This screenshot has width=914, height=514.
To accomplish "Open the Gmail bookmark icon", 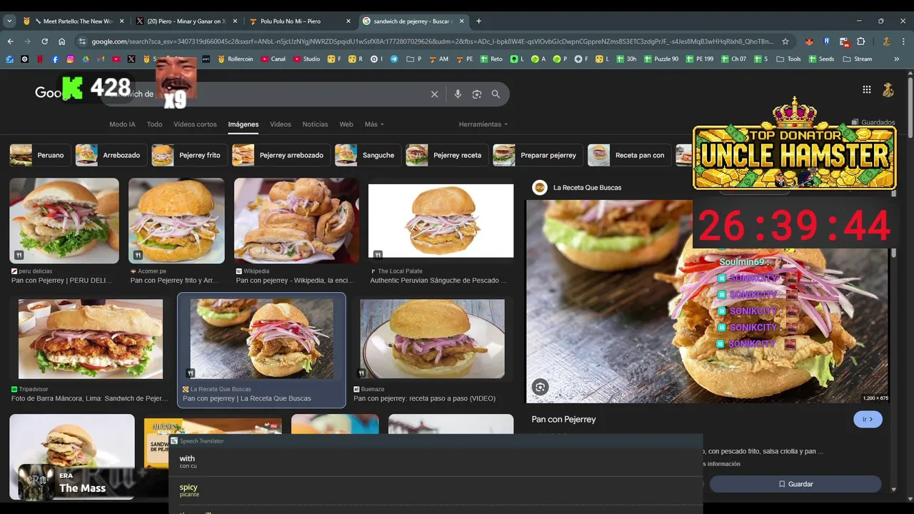I will pos(101,59).
